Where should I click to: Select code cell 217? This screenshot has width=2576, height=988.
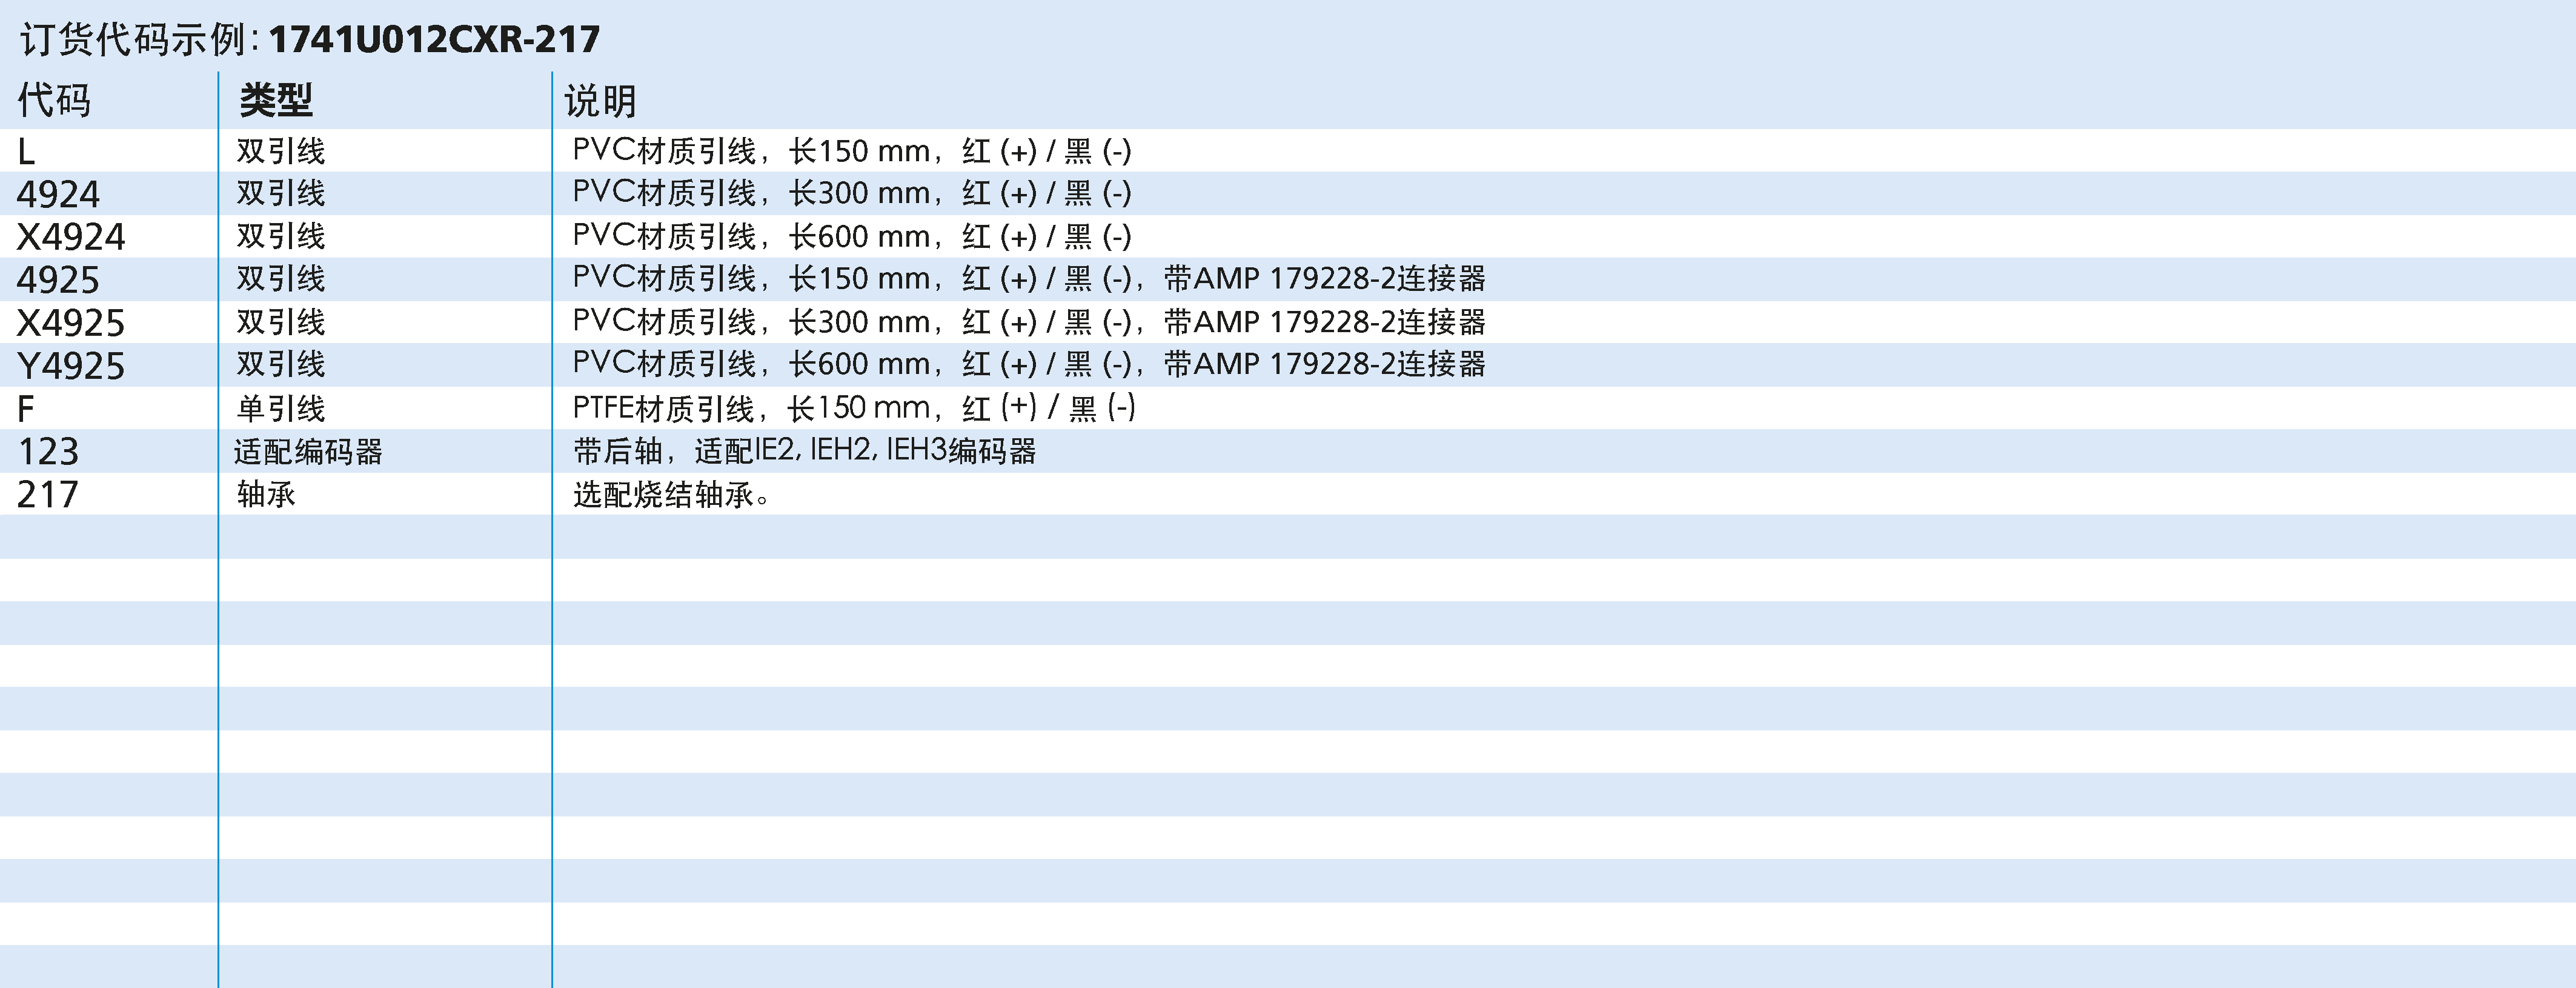[48, 495]
